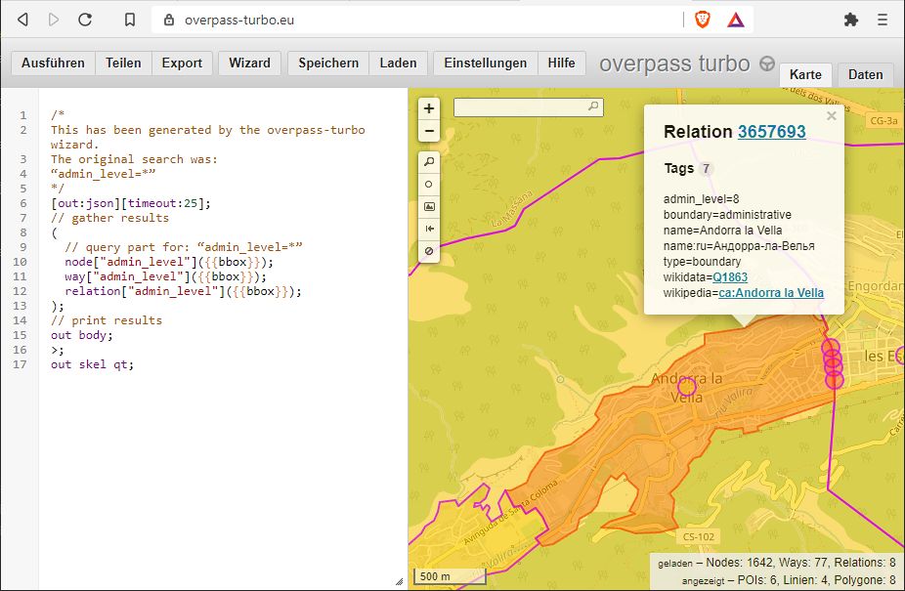Click the search magnifier in map search box
The image size is (905, 591).
coord(593,106)
